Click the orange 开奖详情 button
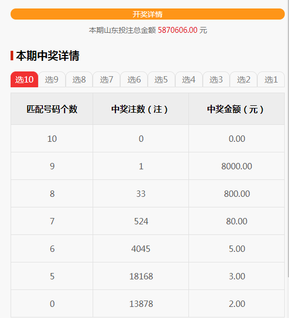Image resolution: width=289 pixels, height=318 pixels. (148, 14)
